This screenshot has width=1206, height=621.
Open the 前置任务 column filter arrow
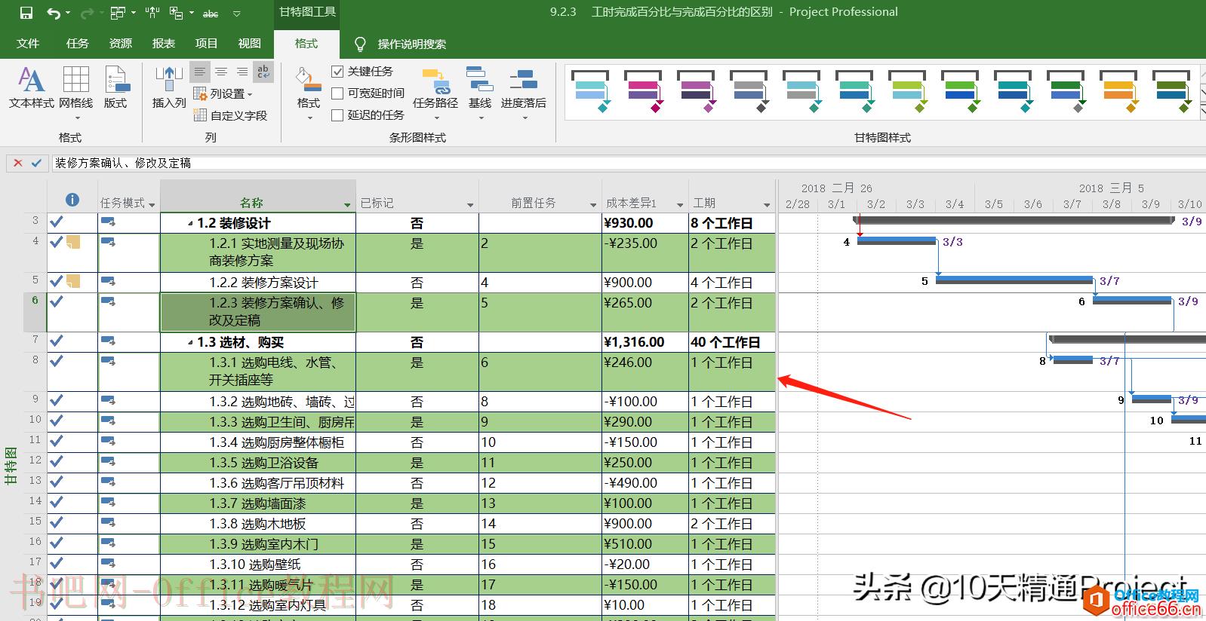pos(593,204)
